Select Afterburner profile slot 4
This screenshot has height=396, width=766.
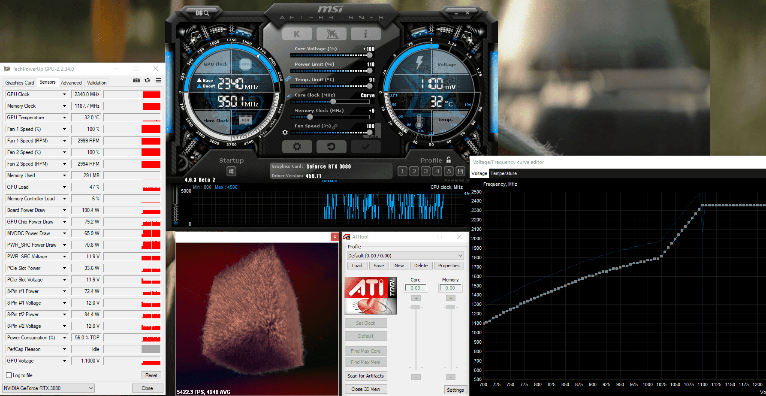click(x=437, y=171)
